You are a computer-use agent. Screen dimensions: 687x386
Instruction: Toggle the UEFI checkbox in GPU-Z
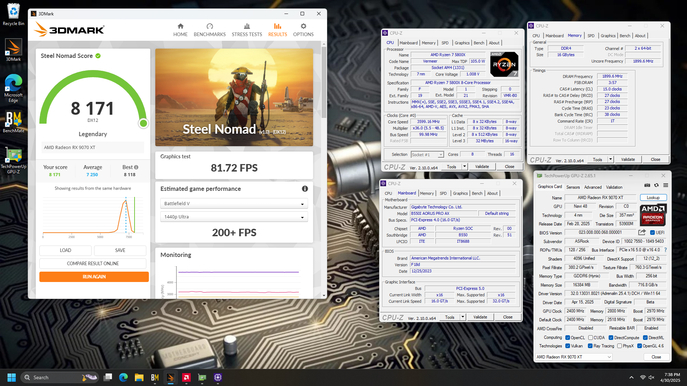pyautogui.click(x=652, y=233)
